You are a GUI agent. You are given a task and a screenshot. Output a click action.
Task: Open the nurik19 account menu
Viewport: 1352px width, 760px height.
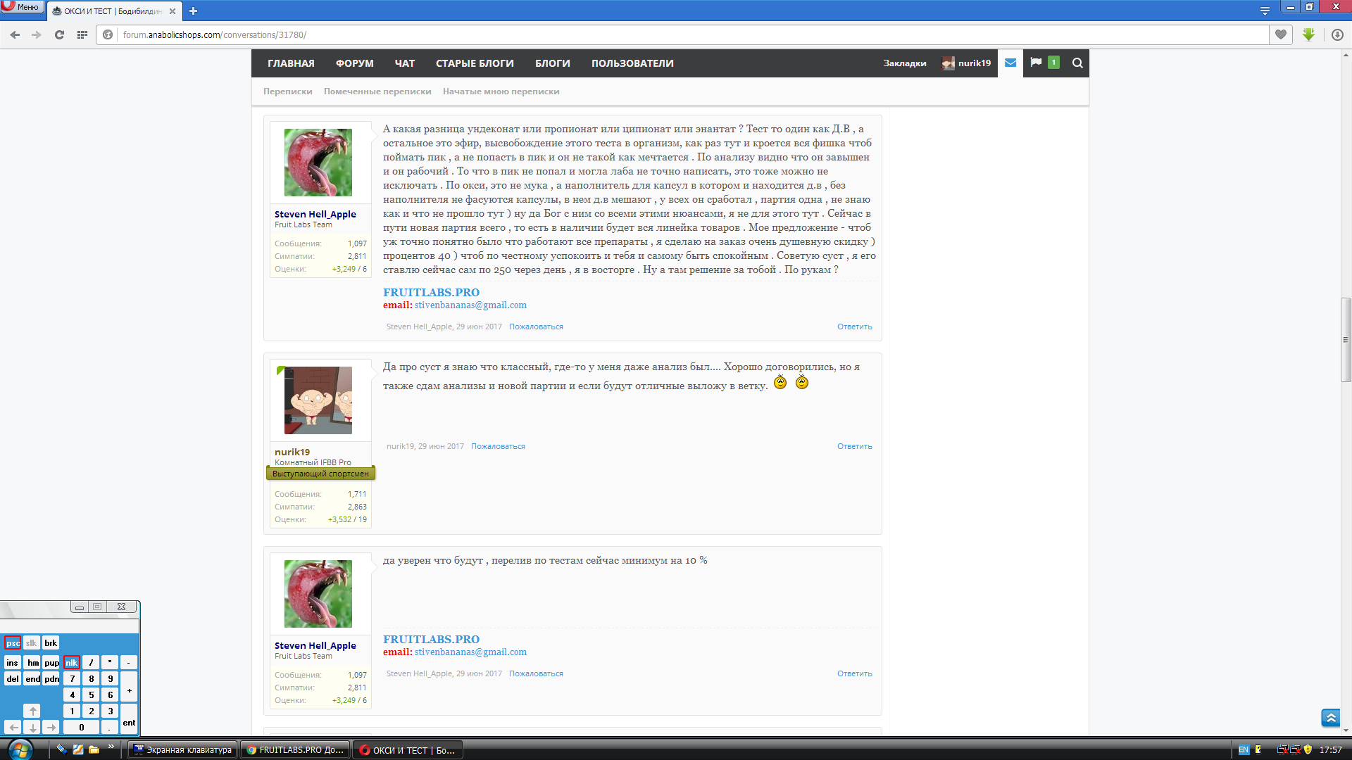967,63
